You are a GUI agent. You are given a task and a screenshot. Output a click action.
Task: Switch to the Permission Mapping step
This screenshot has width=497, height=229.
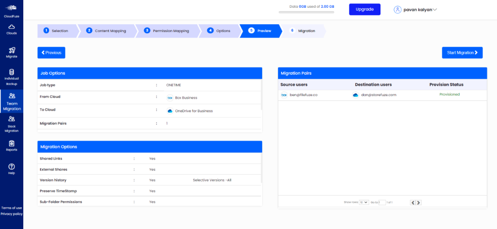pyautogui.click(x=166, y=31)
